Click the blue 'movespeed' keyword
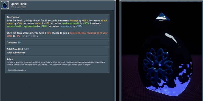 [x=66, y=26]
